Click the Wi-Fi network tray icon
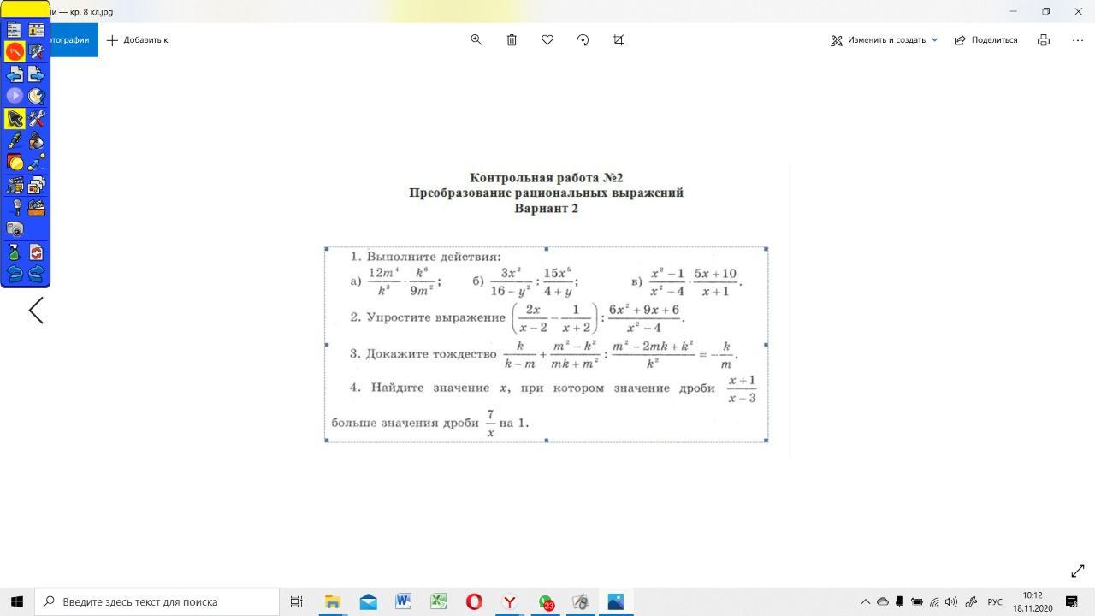 click(x=934, y=601)
